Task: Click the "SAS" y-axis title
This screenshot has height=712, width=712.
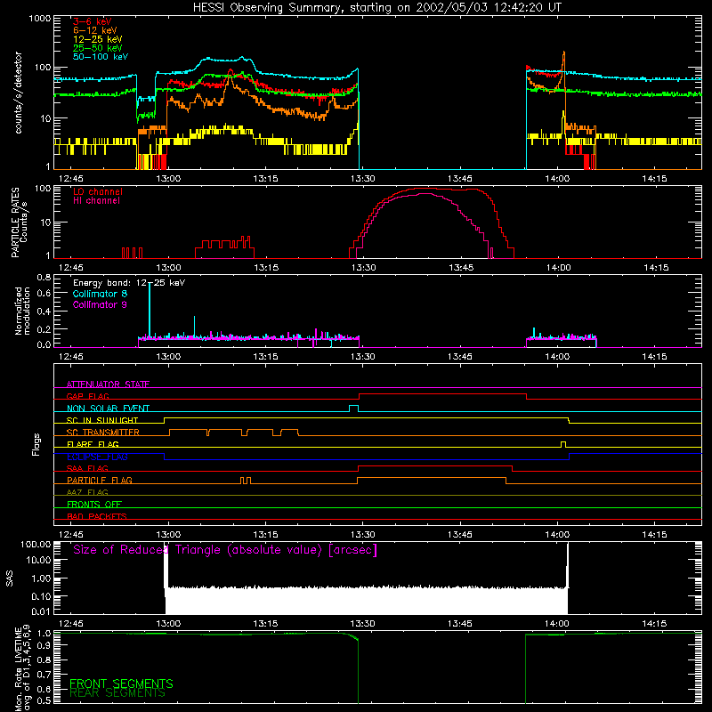Action: 9,578
